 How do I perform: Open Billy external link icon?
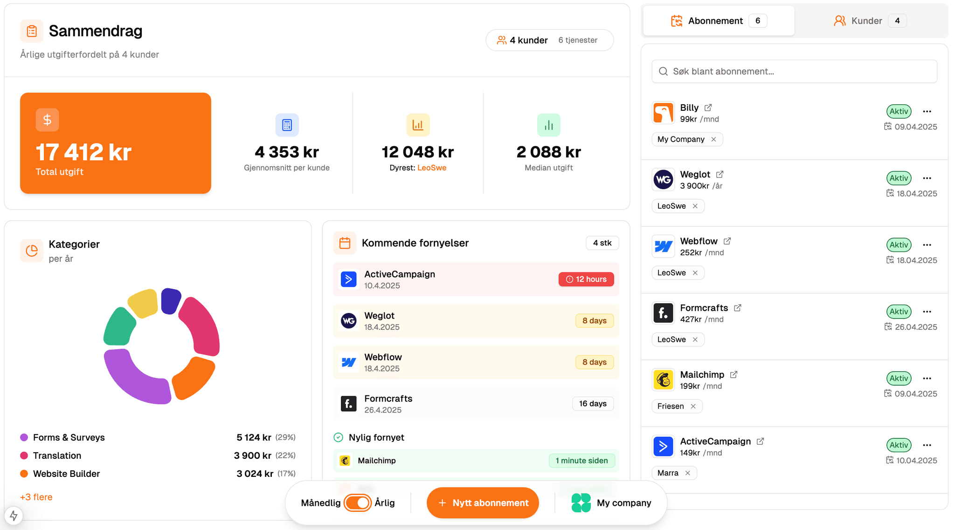tap(708, 108)
